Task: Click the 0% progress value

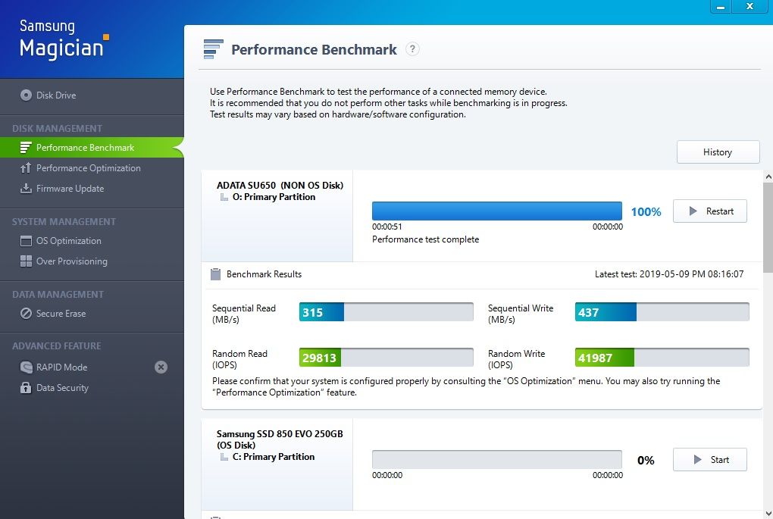Action: coord(646,461)
